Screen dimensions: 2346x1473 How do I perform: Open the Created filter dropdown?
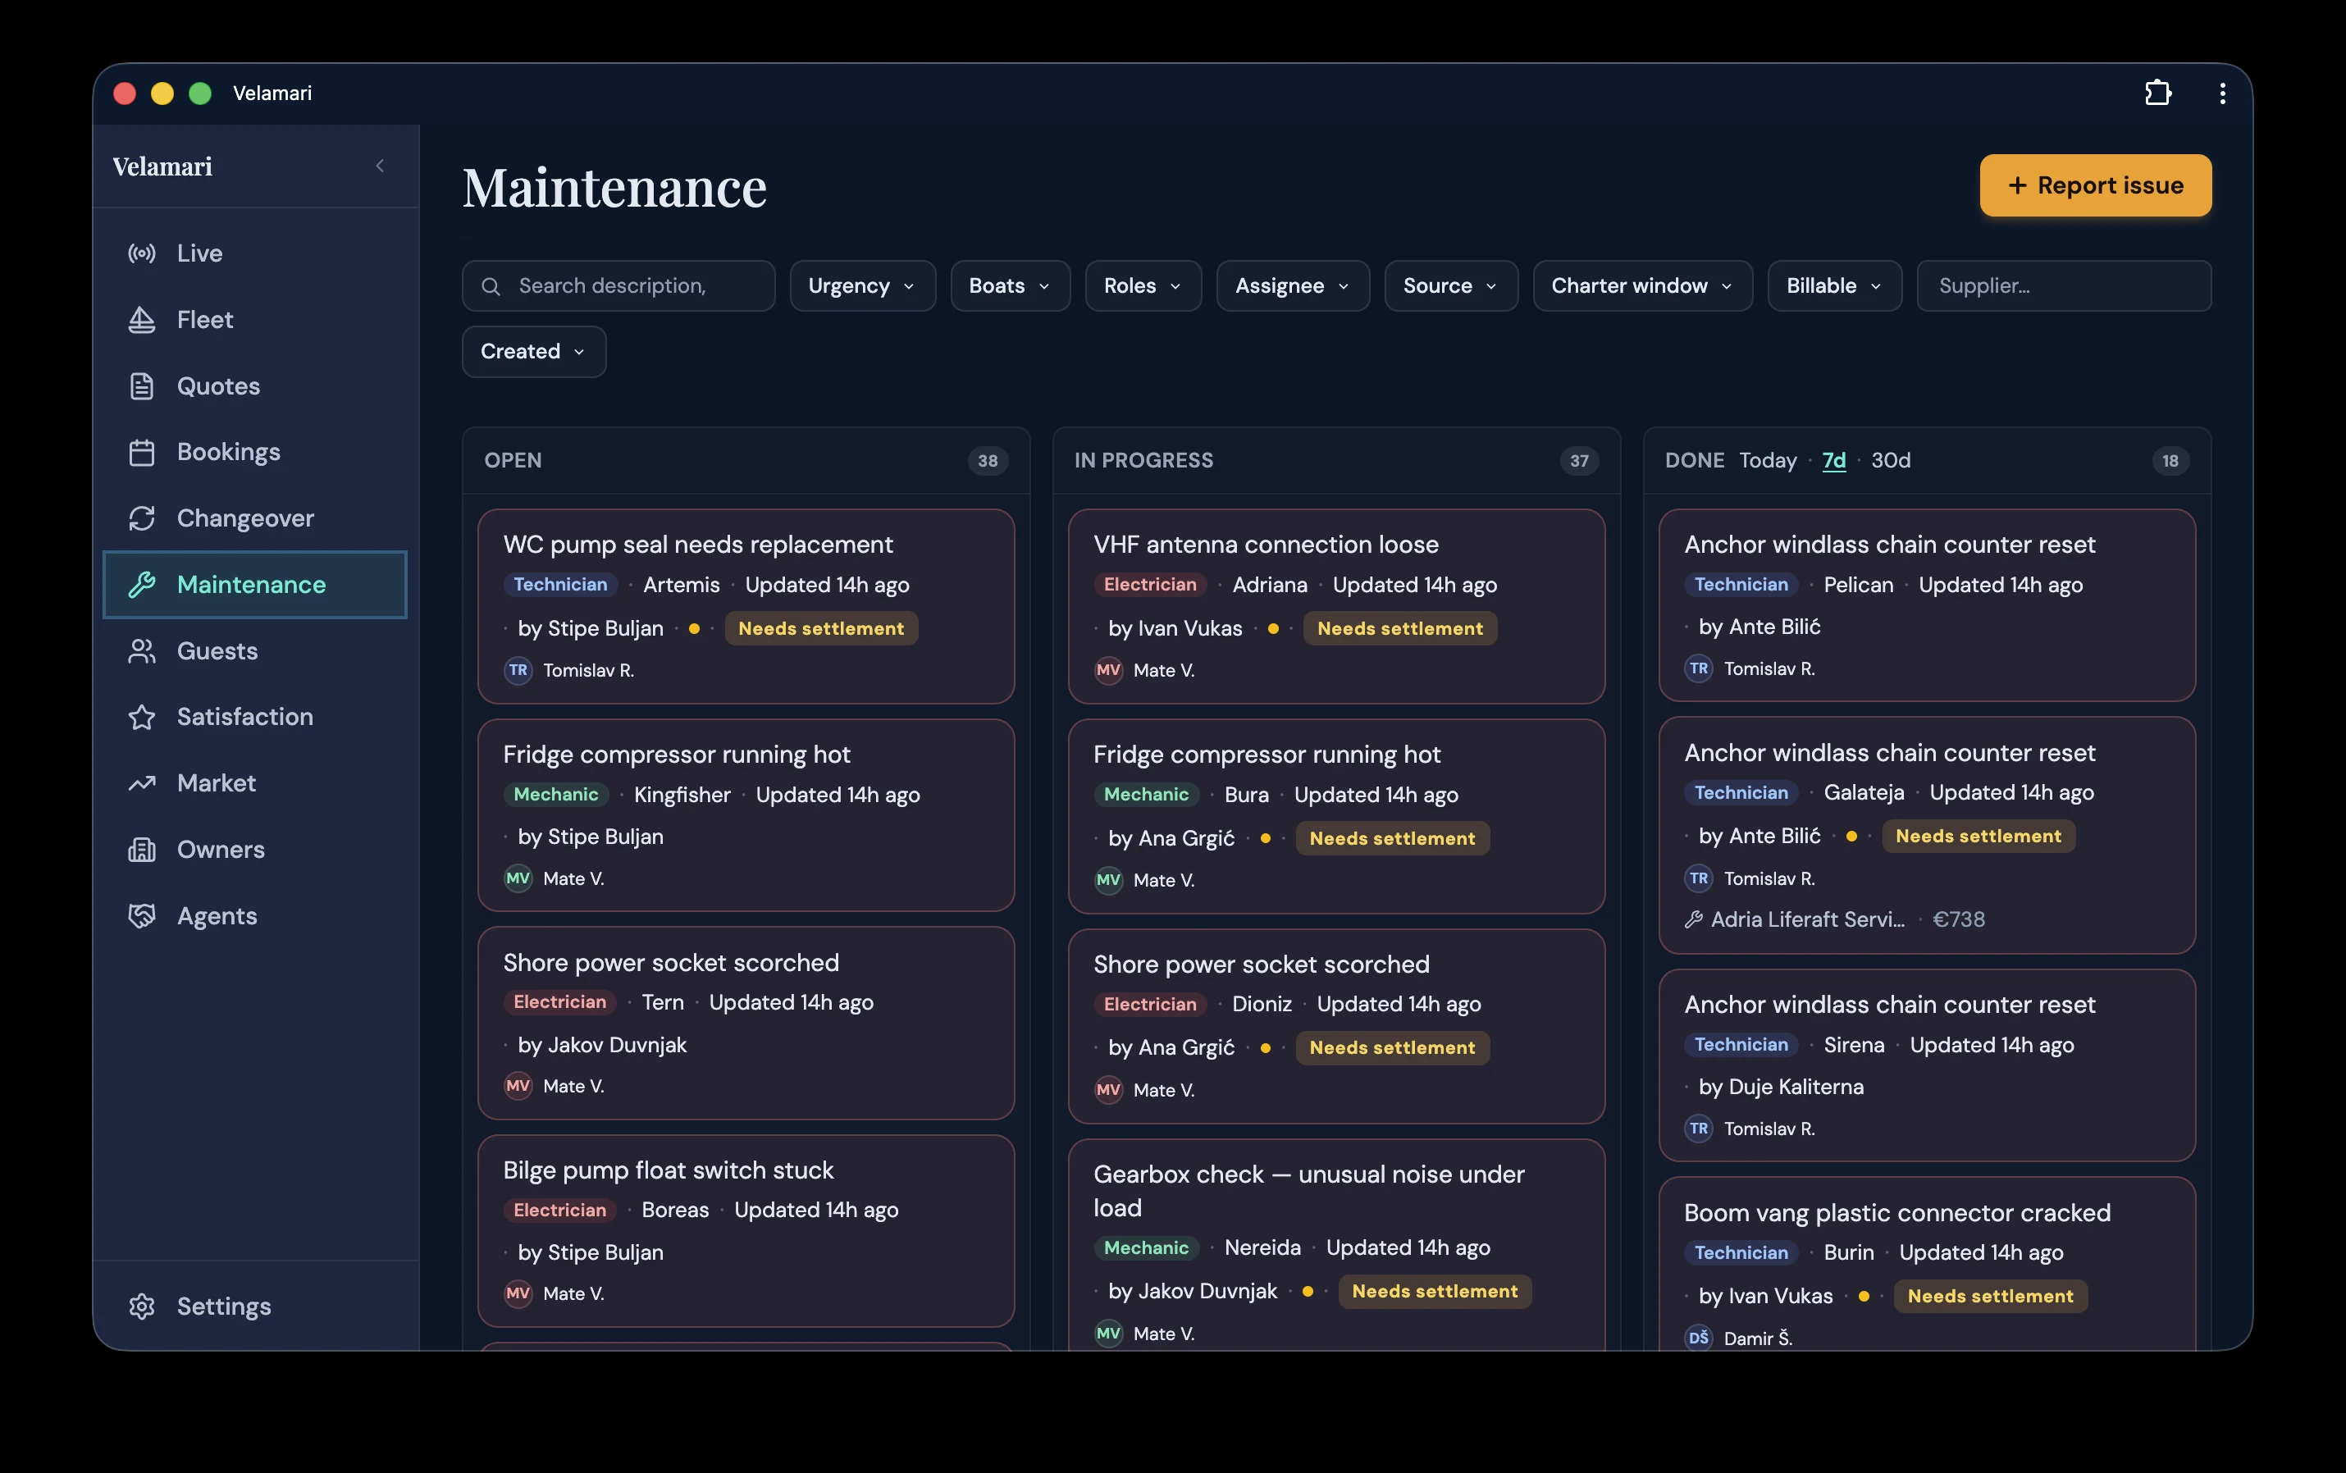tap(534, 352)
